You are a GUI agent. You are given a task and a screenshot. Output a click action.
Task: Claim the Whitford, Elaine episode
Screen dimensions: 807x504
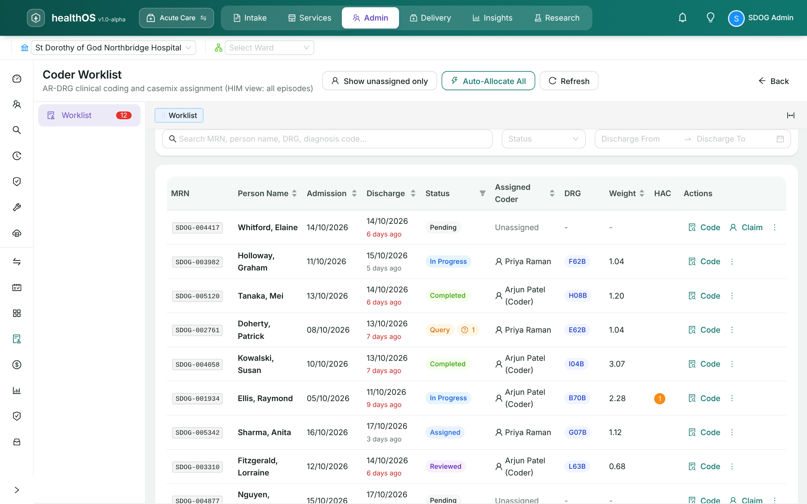[746, 227]
